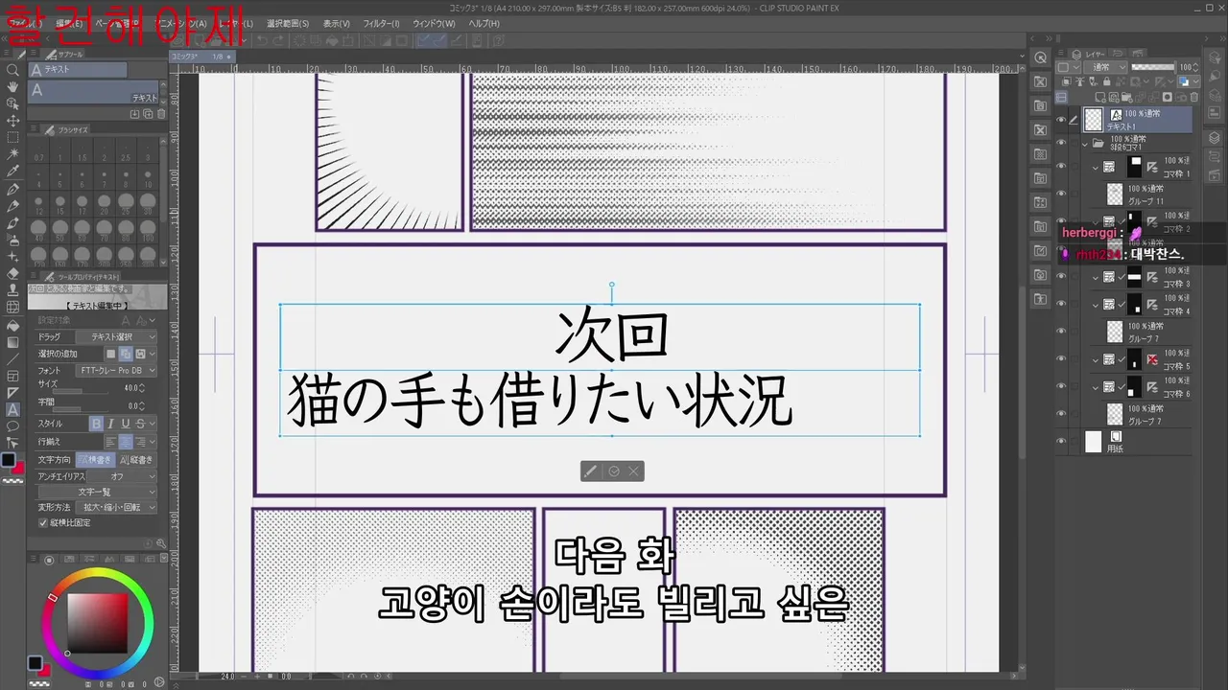
Task: Collapse the コマ枠 3 frame folder
Action: [1096, 277]
